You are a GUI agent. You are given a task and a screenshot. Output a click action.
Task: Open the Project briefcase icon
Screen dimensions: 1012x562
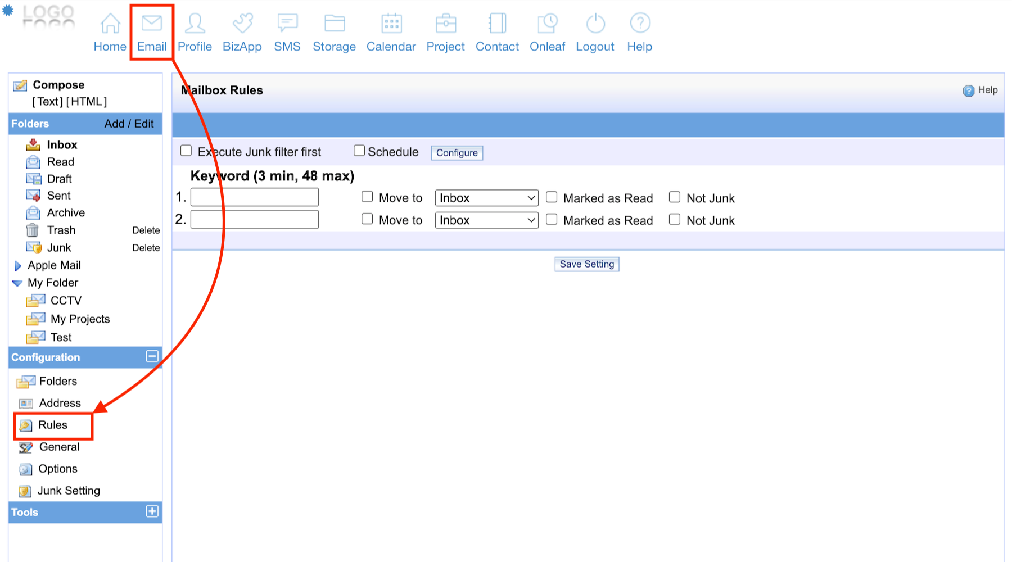tap(445, 24)
